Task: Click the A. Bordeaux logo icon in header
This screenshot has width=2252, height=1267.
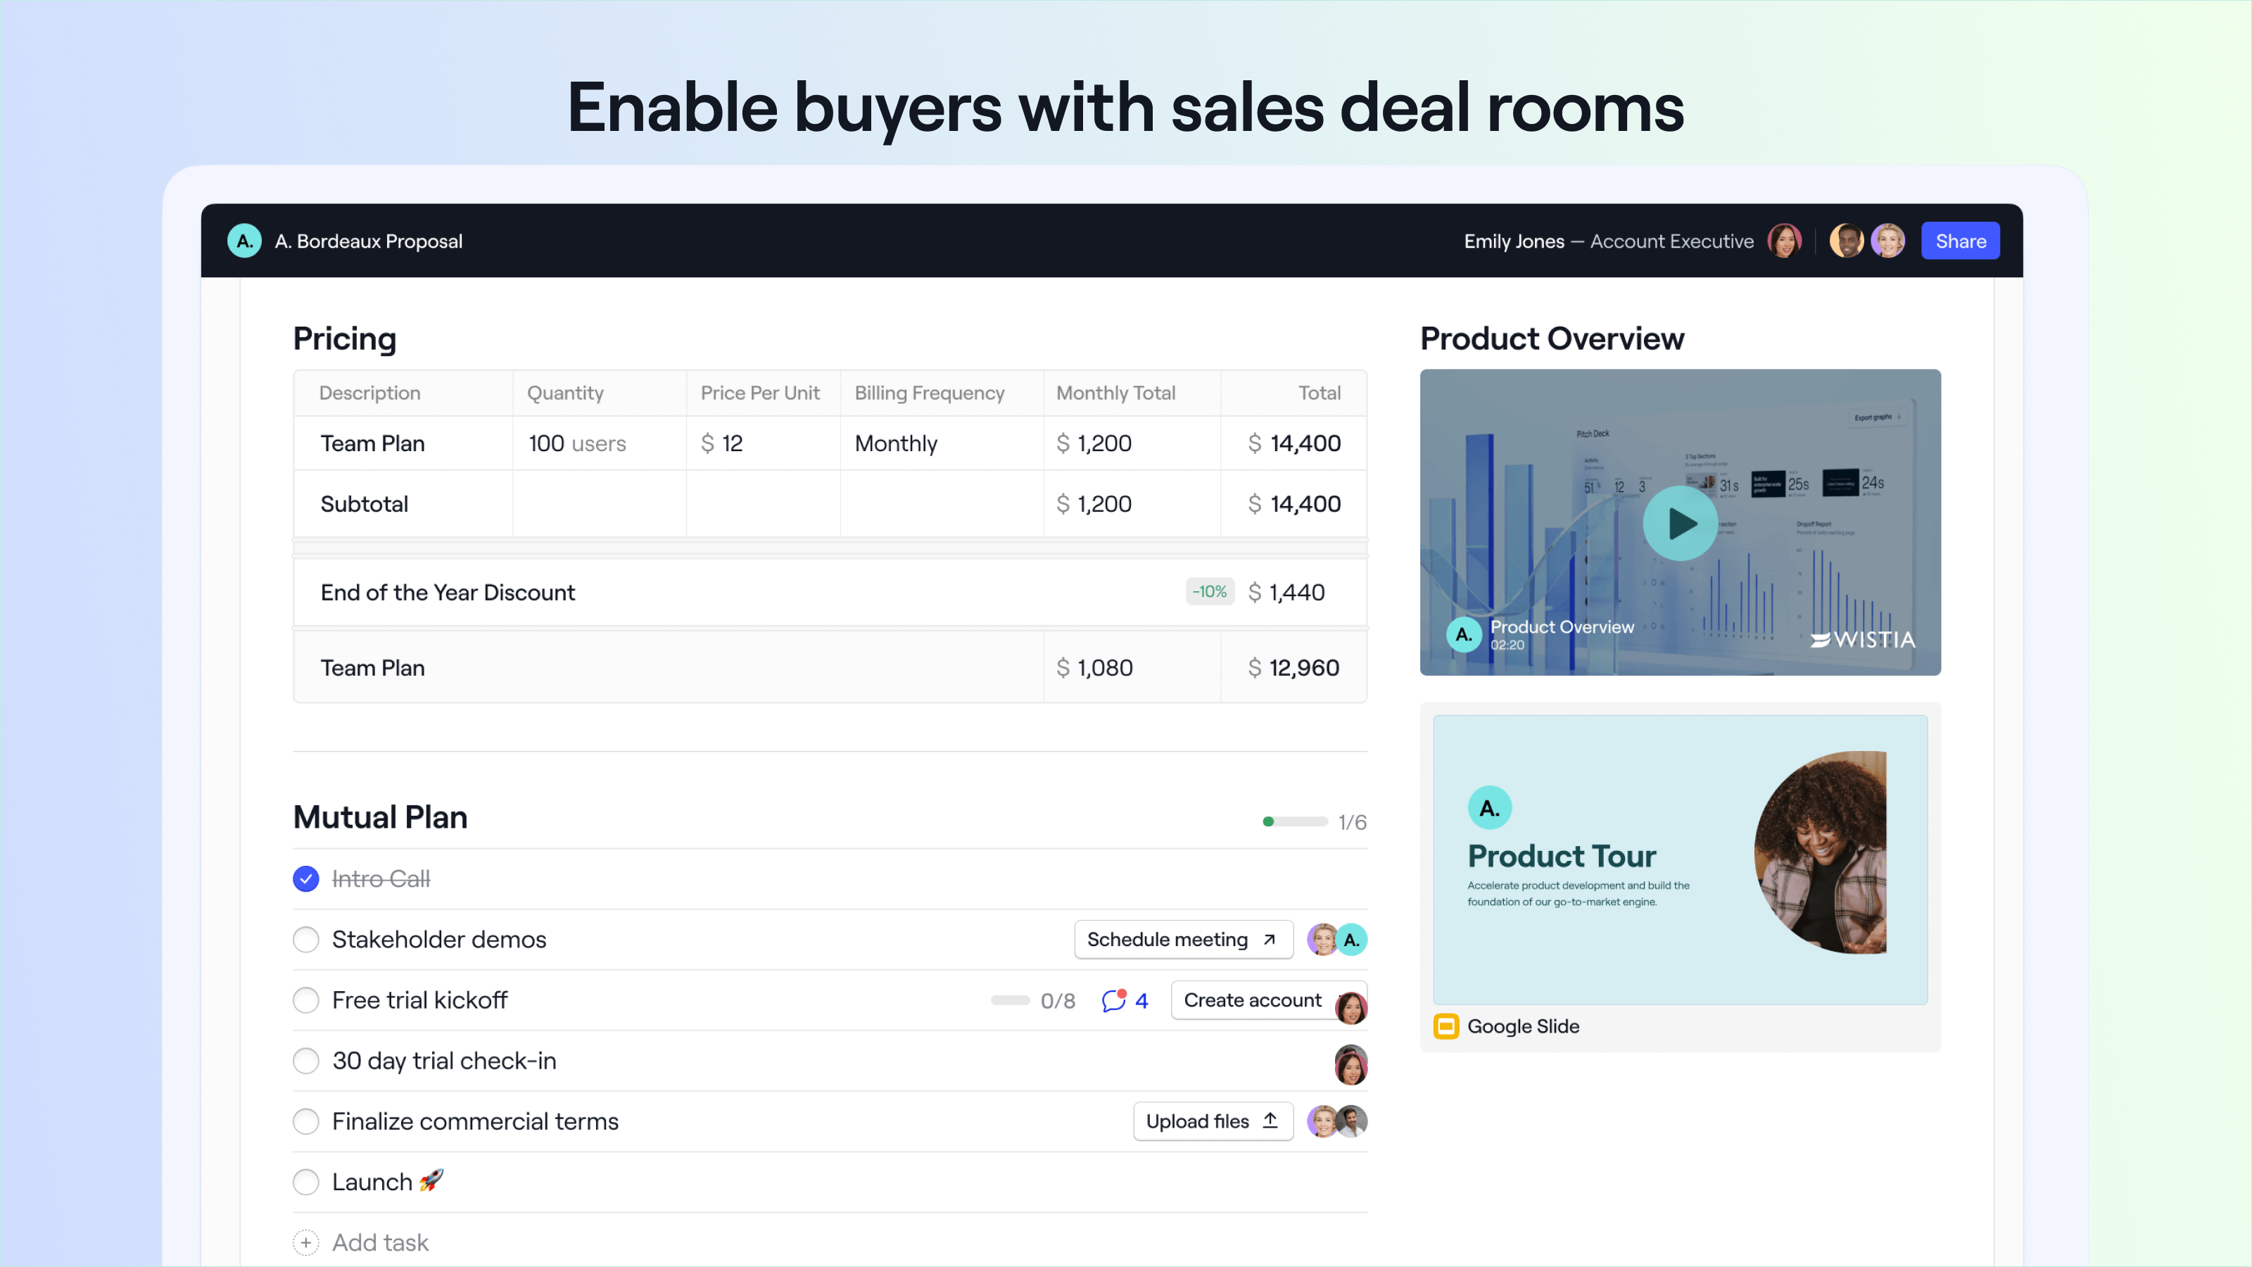Action: (244, 241)
